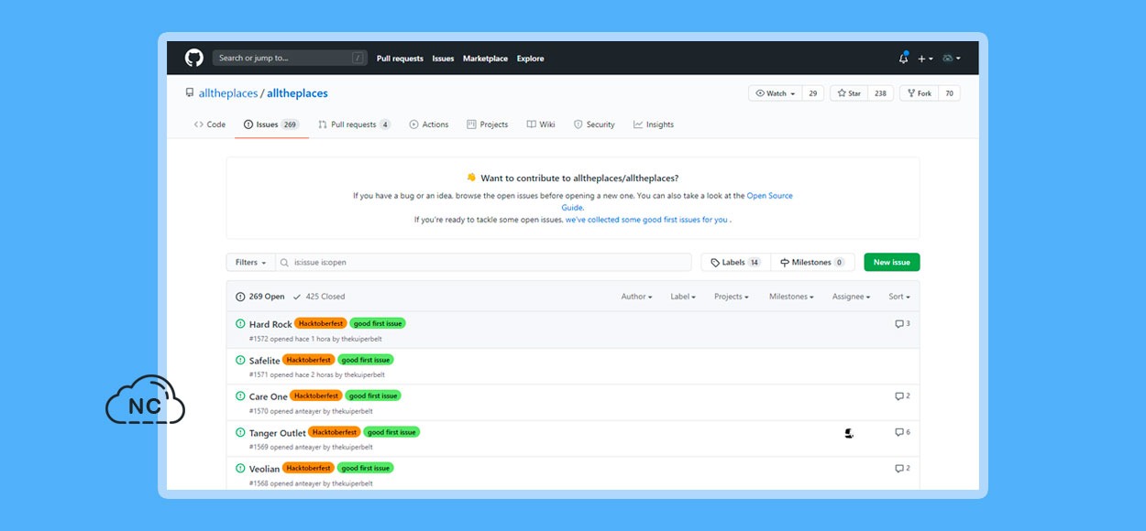
Task: Open the Watch dropdown button
Action: point(776,93)
